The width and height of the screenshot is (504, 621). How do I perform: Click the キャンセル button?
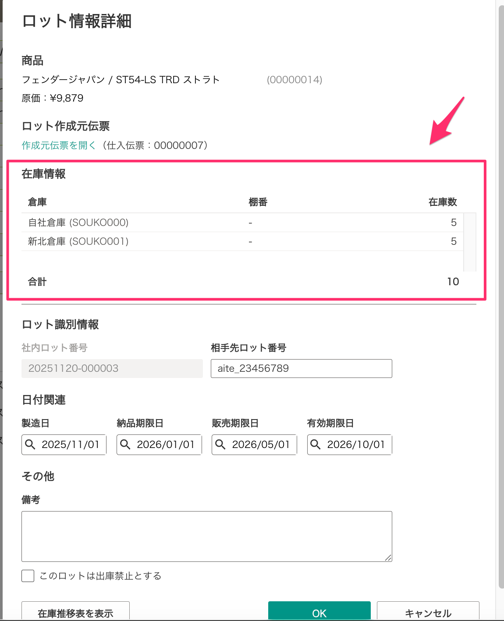(x=428, y=611)
